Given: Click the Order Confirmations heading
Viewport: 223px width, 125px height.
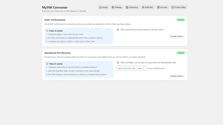Looking at the screenshot, I should click(55, 20).
